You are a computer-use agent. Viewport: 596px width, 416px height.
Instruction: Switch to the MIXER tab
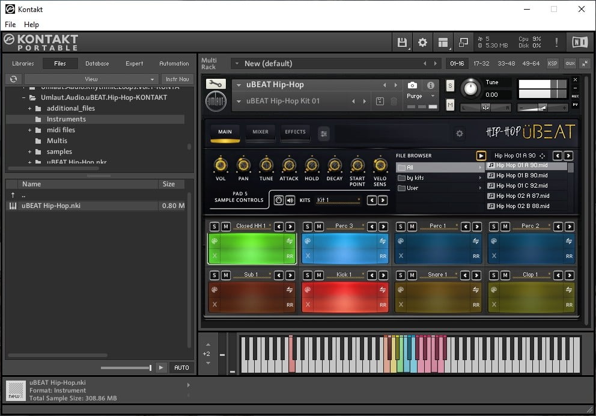click(x=260, y=132)
